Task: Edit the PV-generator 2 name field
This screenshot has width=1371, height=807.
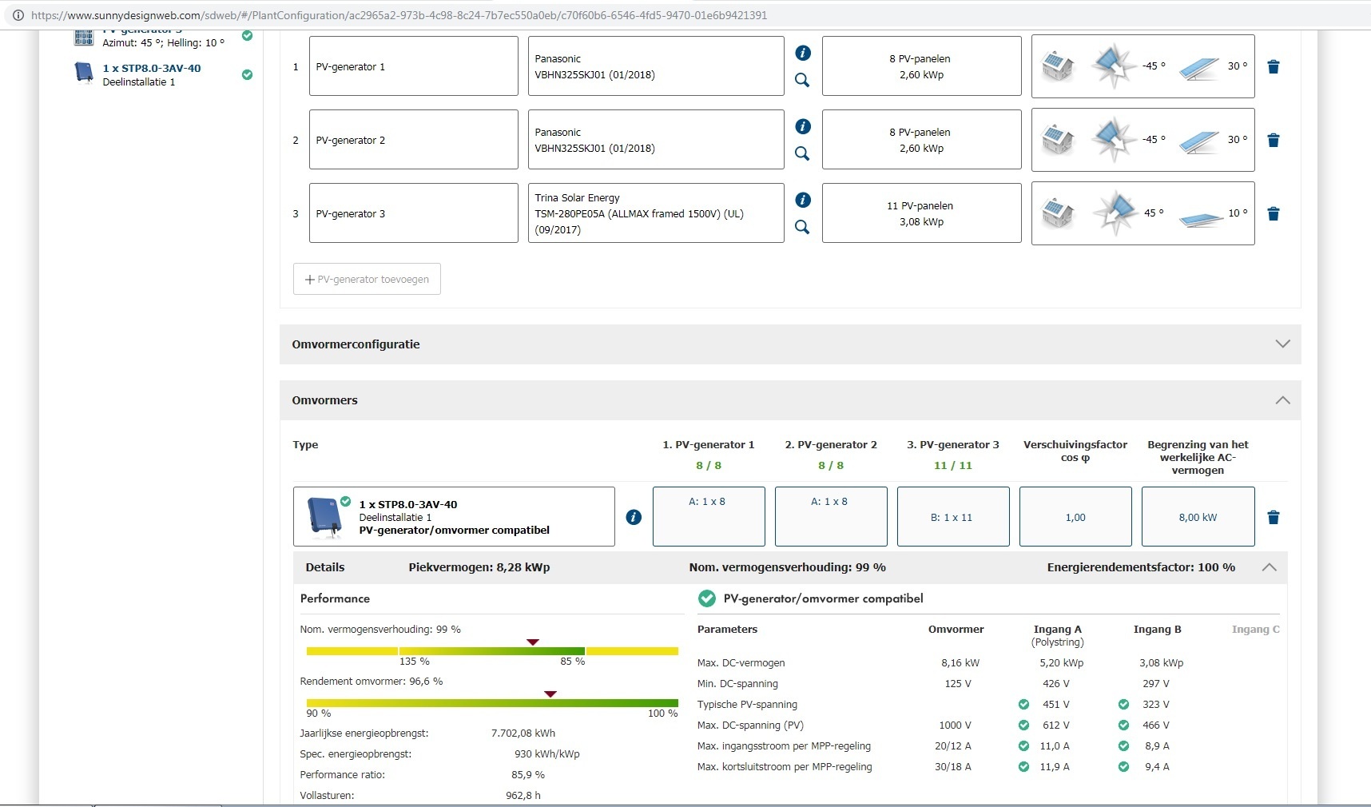Action: click(413, 140)
